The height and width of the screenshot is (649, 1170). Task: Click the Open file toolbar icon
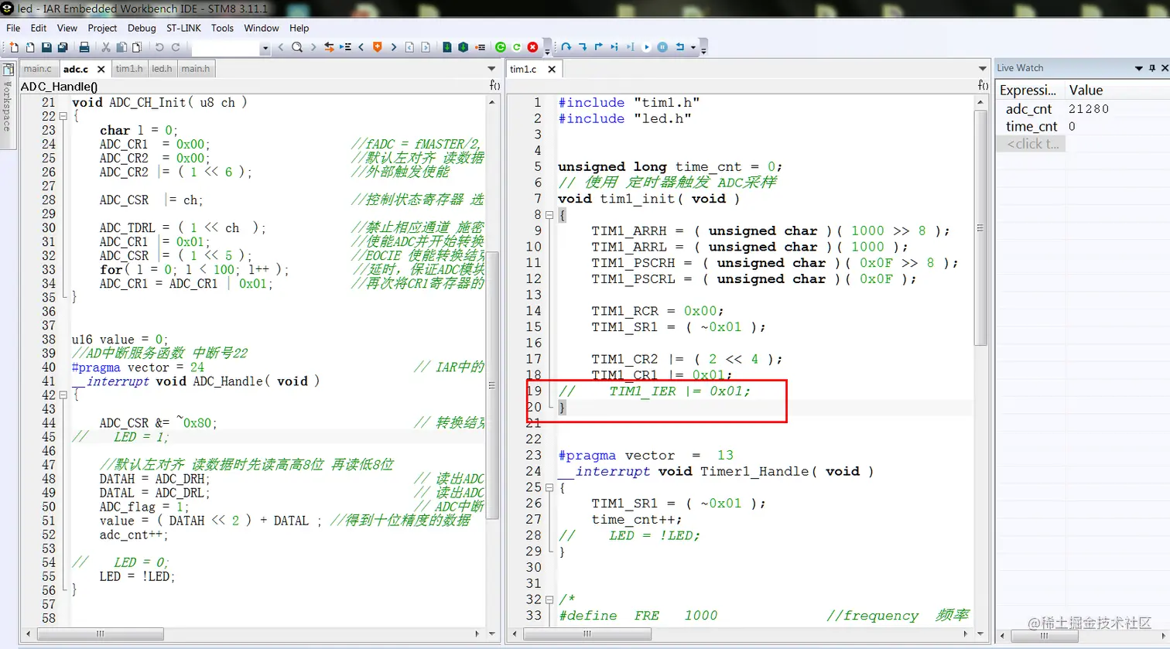30,47
